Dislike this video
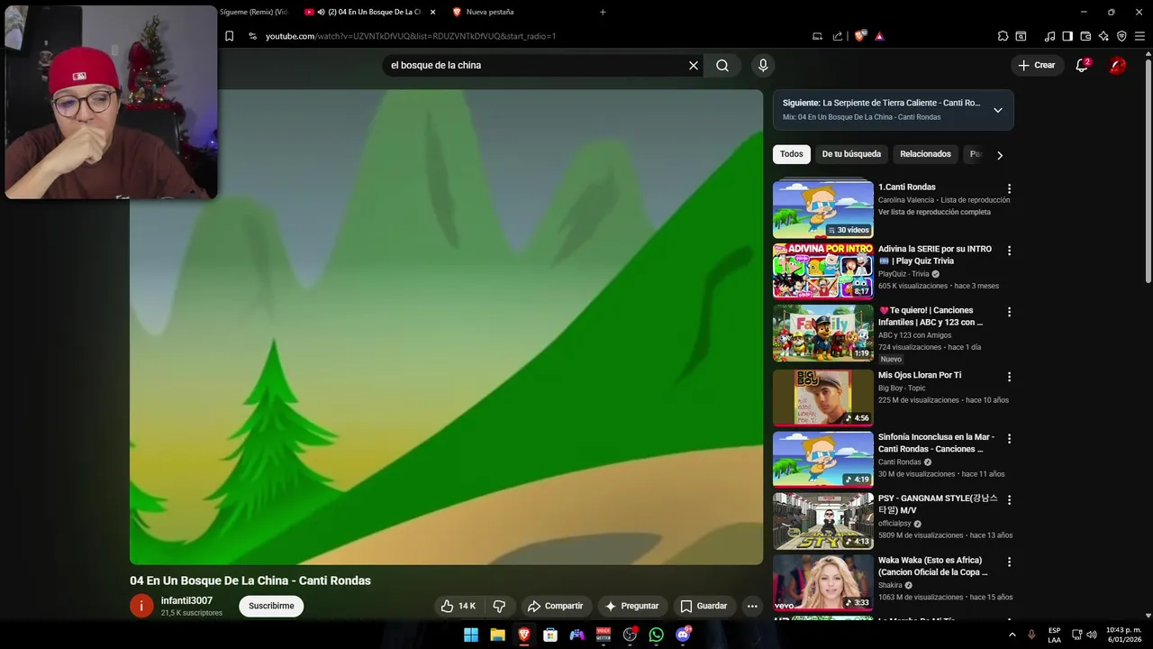 pos(499,606)
